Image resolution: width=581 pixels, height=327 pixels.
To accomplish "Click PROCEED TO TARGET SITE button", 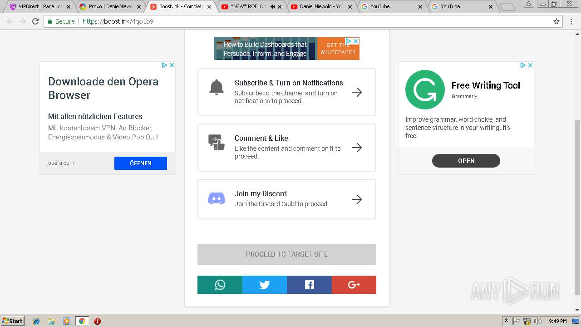I will (x=287, y=254).
